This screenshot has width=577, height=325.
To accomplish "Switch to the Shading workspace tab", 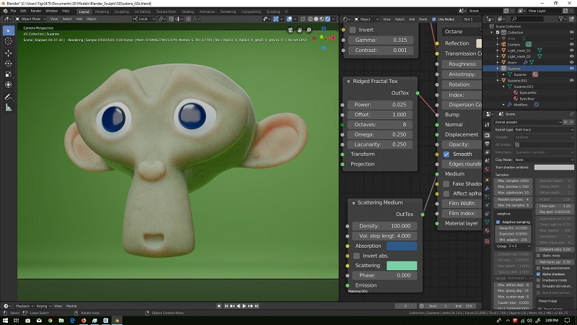I will (x=188, y=12).
